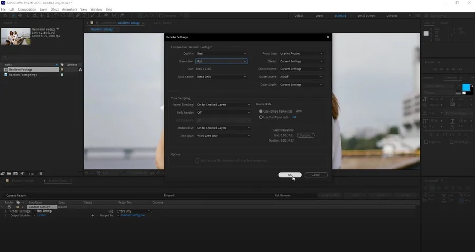This screenshot has height=252, width=475.
Task: Open the Motion Blur dropdown
Action: [x=223, y=128]
